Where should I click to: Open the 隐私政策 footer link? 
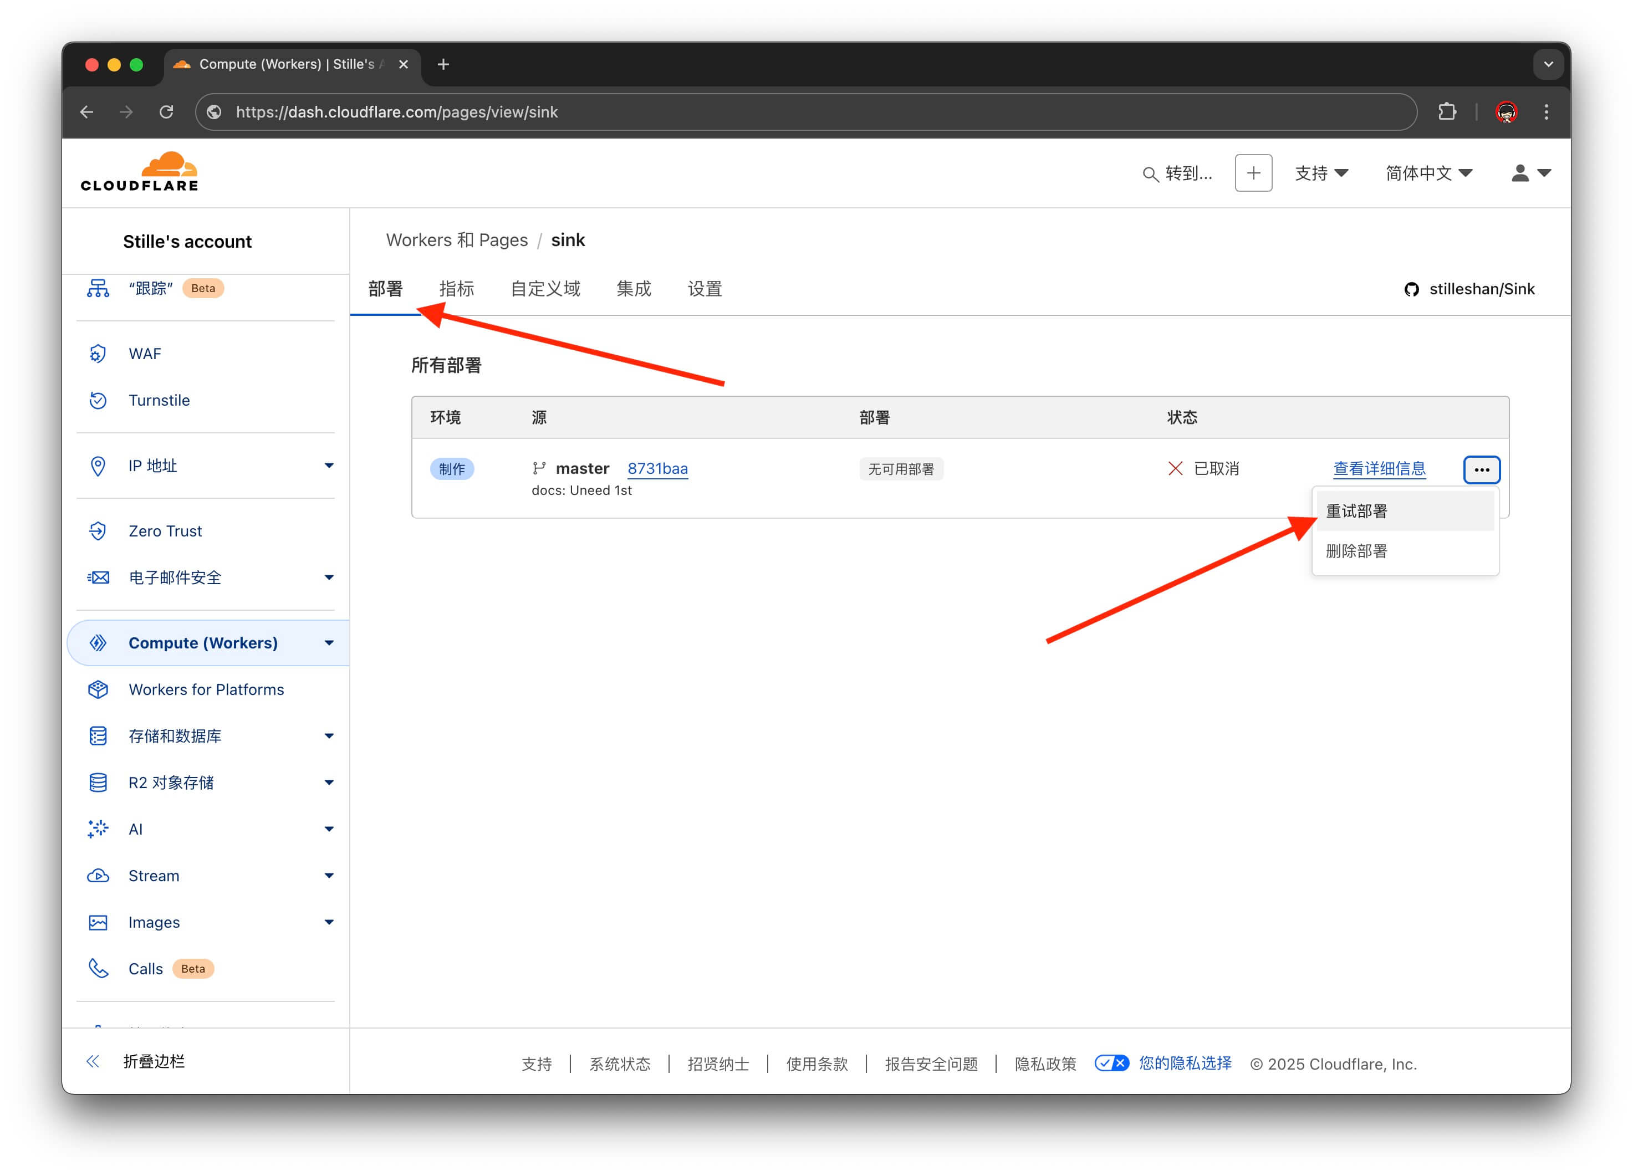click(x=1045, y=1063)
